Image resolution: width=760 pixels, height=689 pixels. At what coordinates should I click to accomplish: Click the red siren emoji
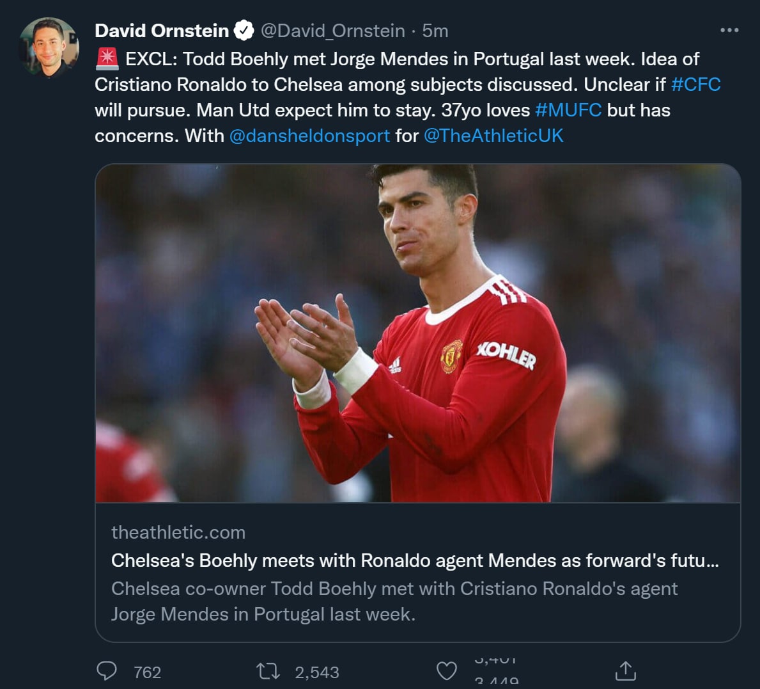pos(107,59)
